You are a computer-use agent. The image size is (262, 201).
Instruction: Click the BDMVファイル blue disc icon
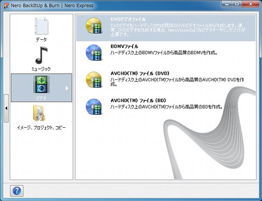click(94, 52)
